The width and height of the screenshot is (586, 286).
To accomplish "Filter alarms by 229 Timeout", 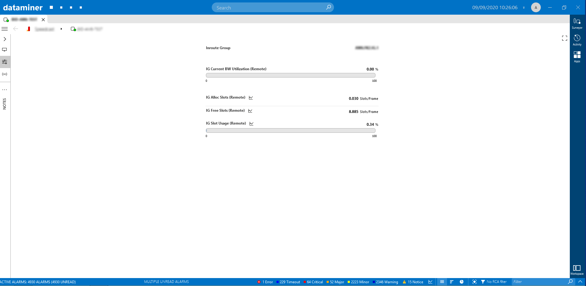I will pyautogui.click(x=288, y=282).
